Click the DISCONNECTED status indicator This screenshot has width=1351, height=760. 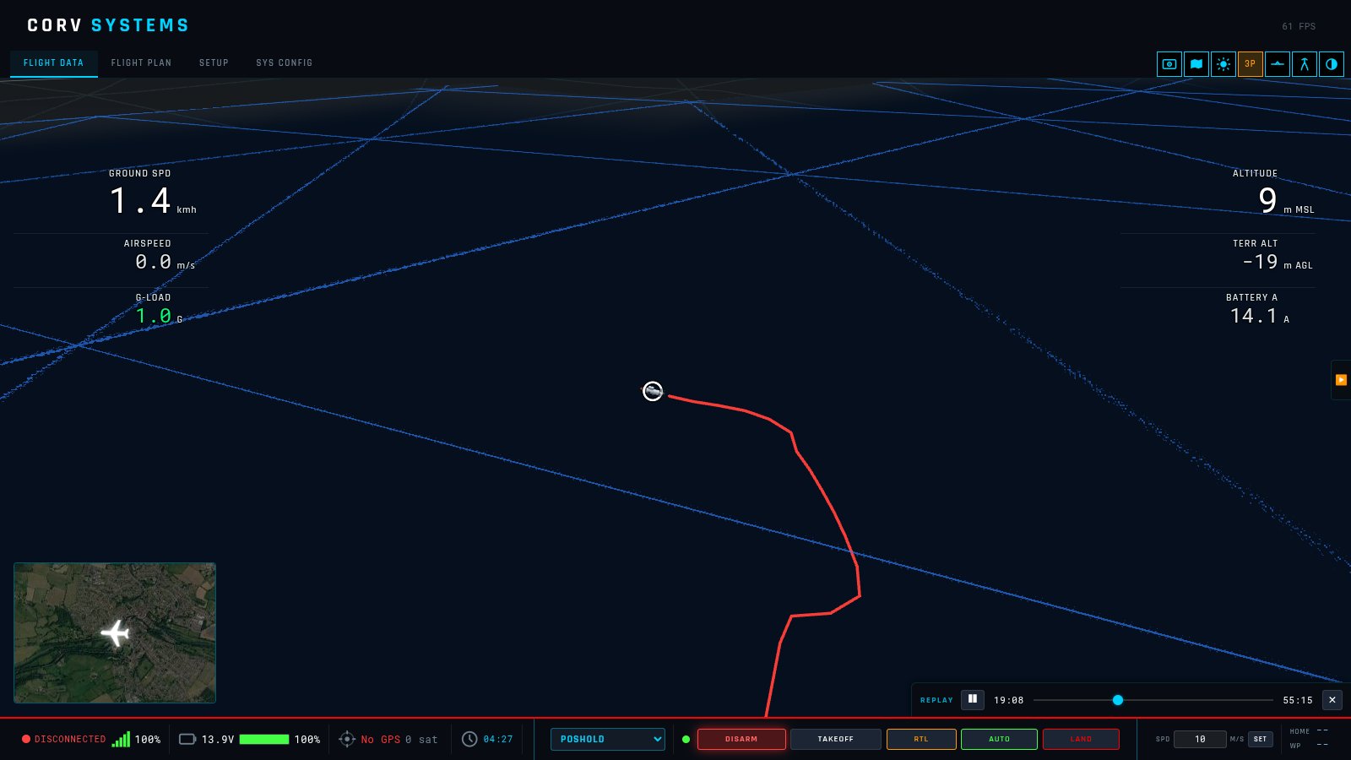tap(64, 739)
